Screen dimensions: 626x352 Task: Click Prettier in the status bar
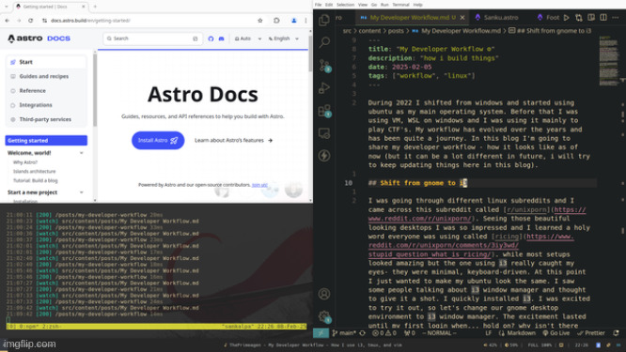(591, 333)
